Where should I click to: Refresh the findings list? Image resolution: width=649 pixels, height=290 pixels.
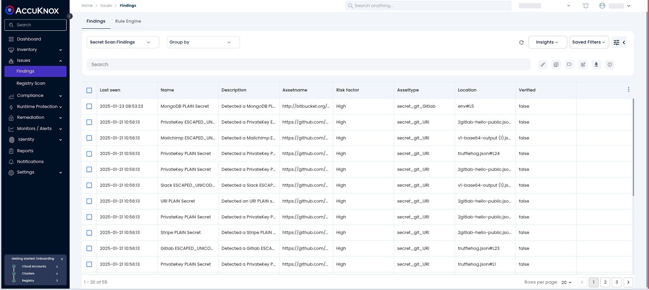521,43
